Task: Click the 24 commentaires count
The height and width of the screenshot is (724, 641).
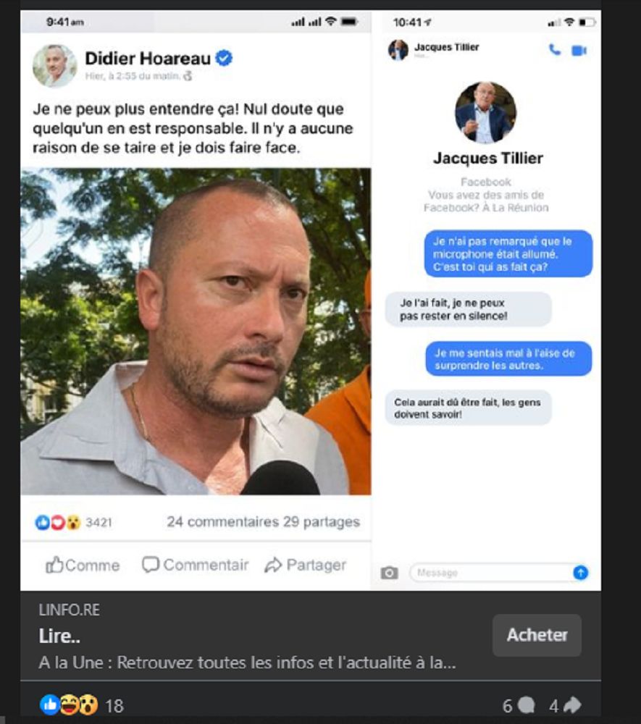Action: point(222,522)
